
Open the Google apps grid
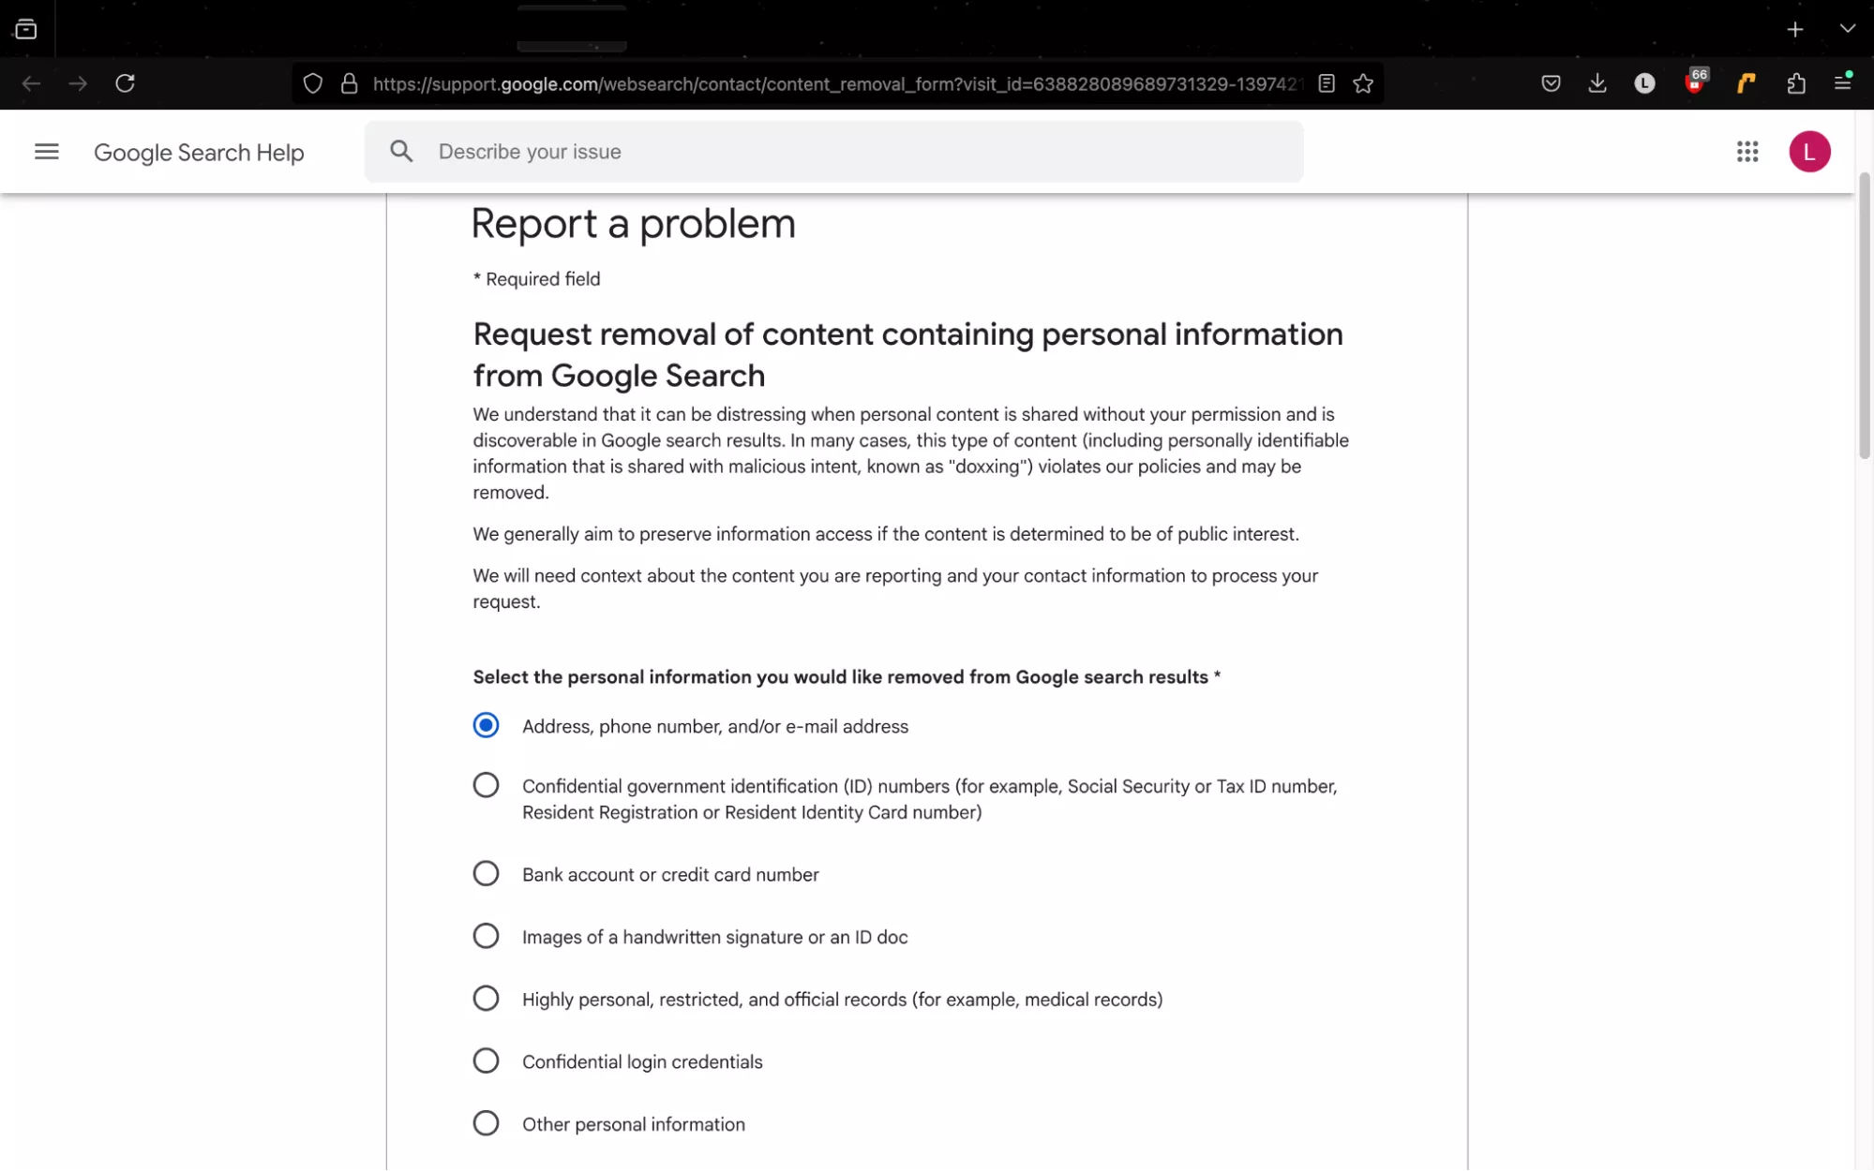pos(1747,152)
